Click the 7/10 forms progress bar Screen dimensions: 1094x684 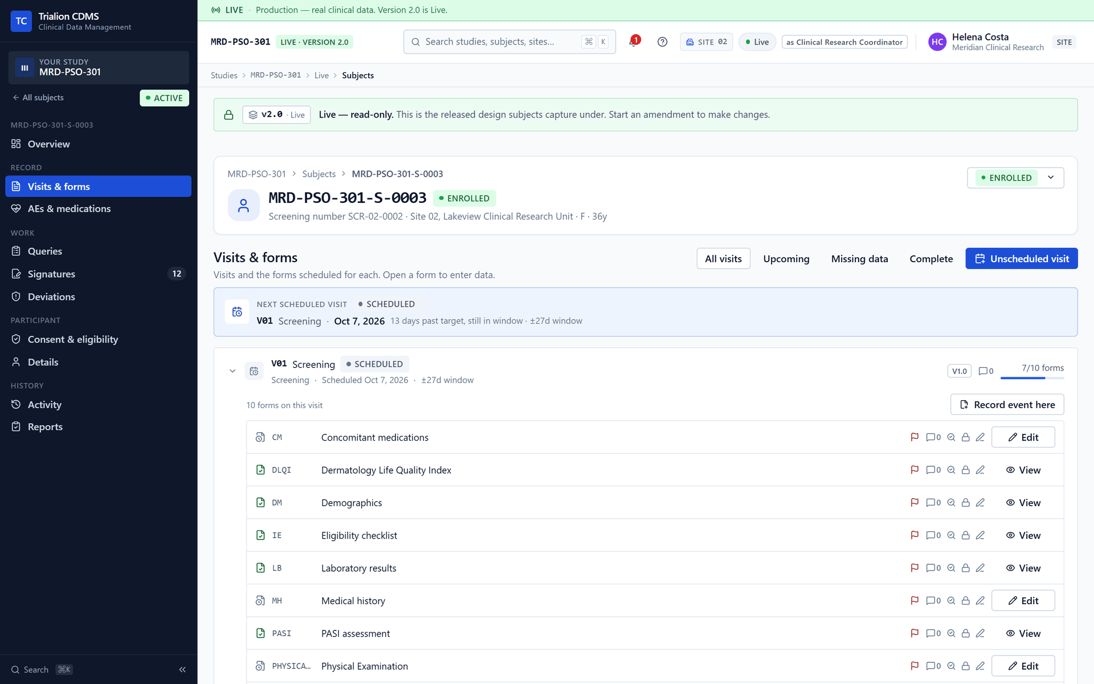click(x=1032, y=378)
